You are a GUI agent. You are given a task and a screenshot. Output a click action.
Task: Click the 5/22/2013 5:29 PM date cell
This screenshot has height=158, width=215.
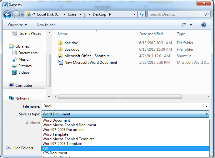click(x=154, y=63)
